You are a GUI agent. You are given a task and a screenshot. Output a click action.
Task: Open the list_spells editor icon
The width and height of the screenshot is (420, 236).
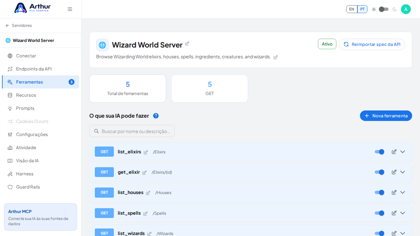pyautogui.click(x=394, y=213)
